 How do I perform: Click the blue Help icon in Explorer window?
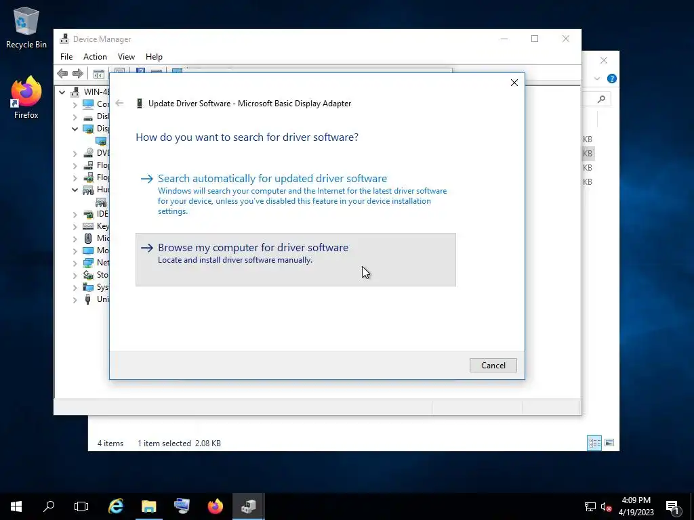coord(612,79)
